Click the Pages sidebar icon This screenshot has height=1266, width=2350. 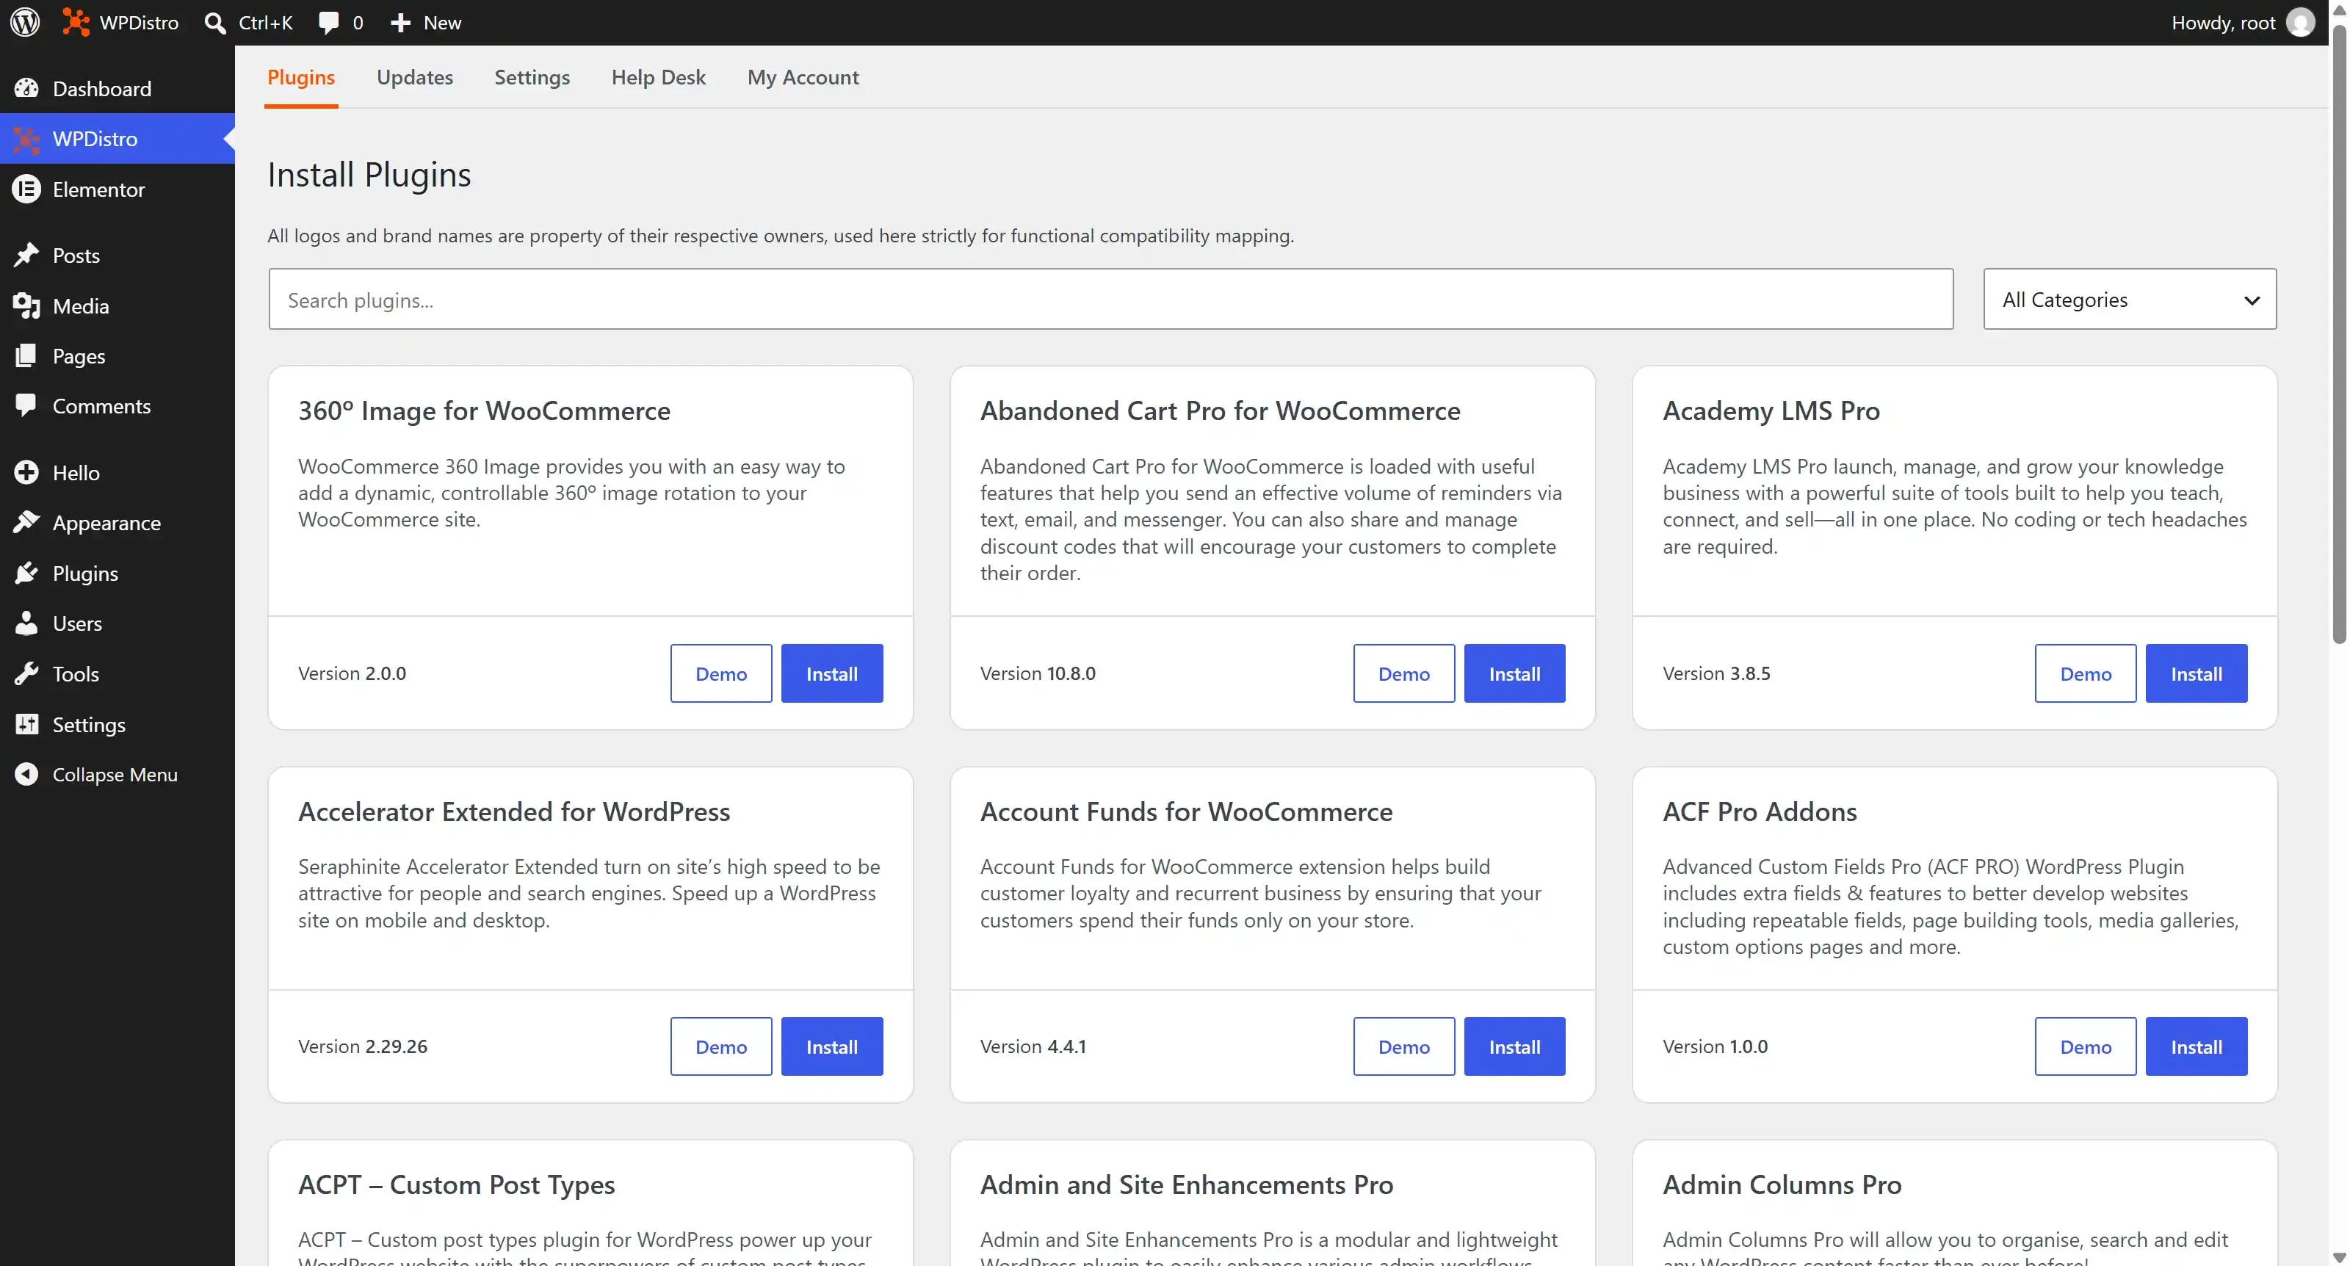click(x=26, y=355)
